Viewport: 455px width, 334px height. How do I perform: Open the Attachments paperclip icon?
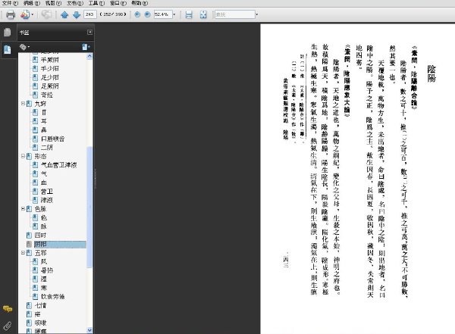[8, 326]
